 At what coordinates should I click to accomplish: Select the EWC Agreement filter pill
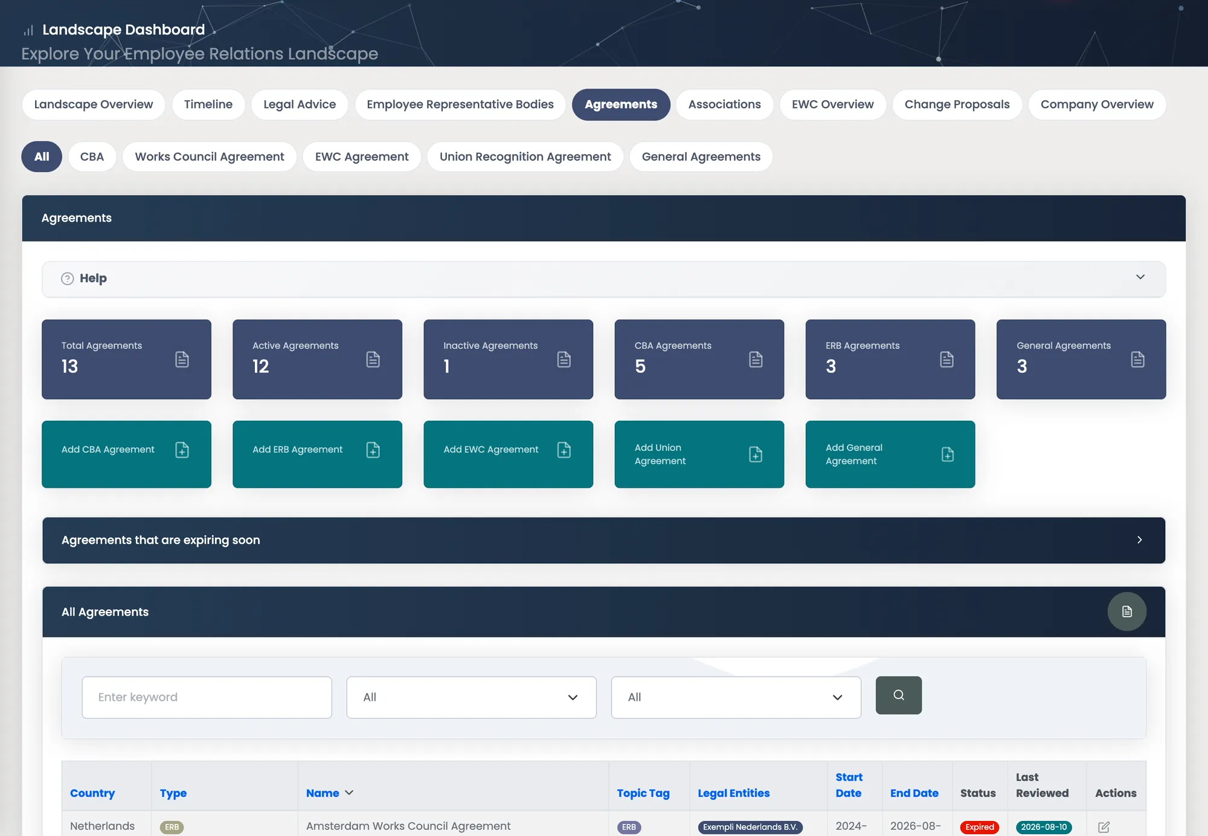(x=362, y=157)
